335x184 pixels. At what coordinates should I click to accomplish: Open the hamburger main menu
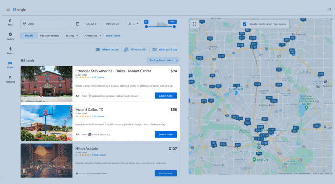click(x=8, y=10)
